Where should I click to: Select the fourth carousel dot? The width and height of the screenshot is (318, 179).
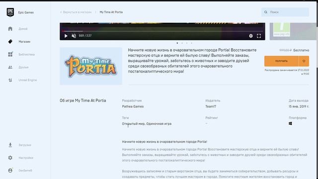[191, 43]
